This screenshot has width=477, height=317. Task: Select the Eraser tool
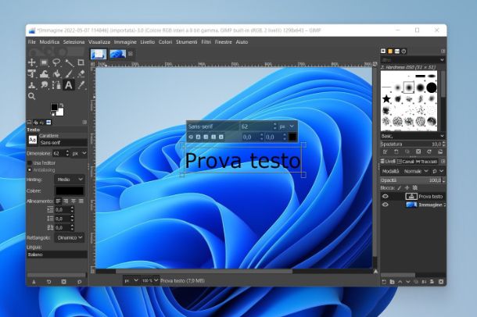click(81, 73)
